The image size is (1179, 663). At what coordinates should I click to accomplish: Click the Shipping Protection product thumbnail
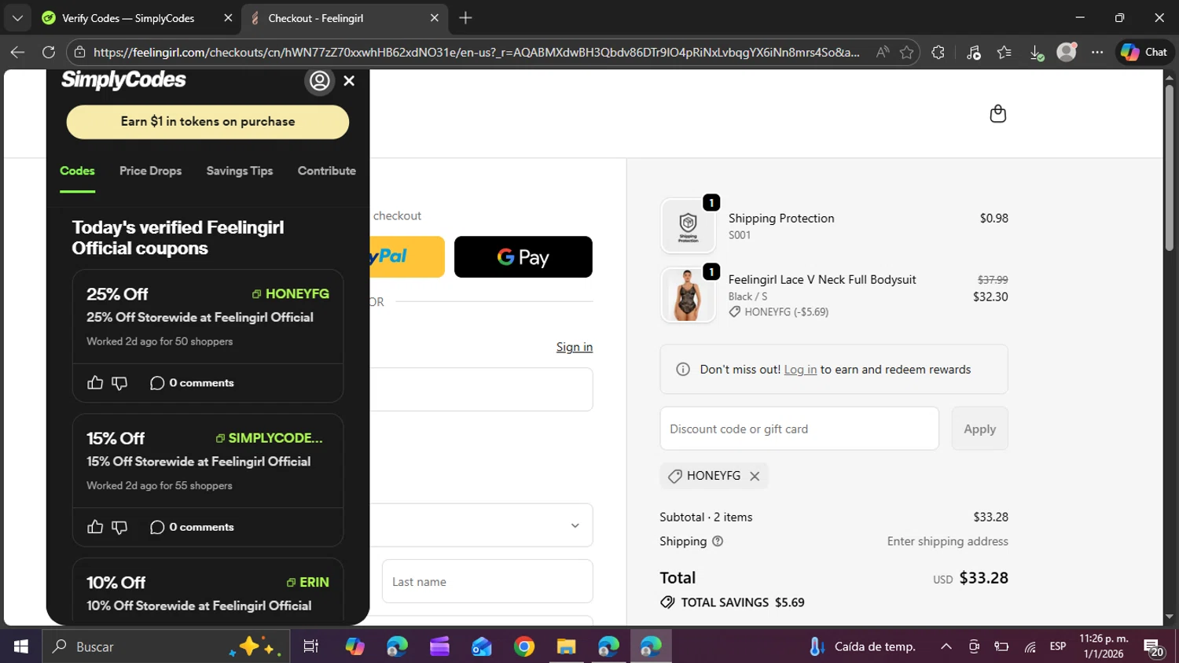688,226
